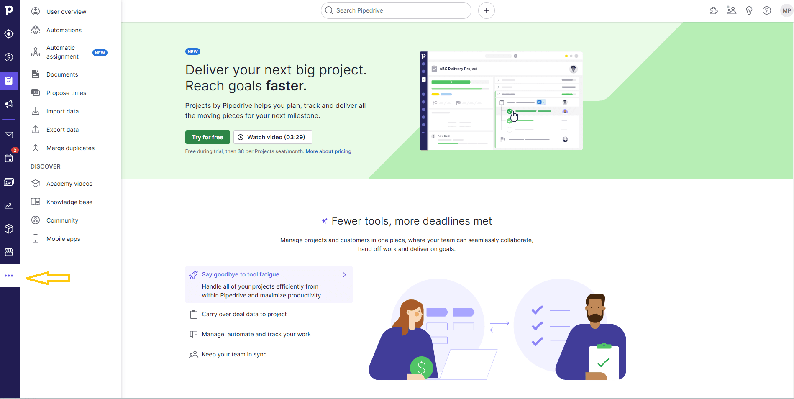Viewport: 794px width, 399px height.
Task: Open the Sales Assistant lightbulb icon
Action: [x=749, y=10]
